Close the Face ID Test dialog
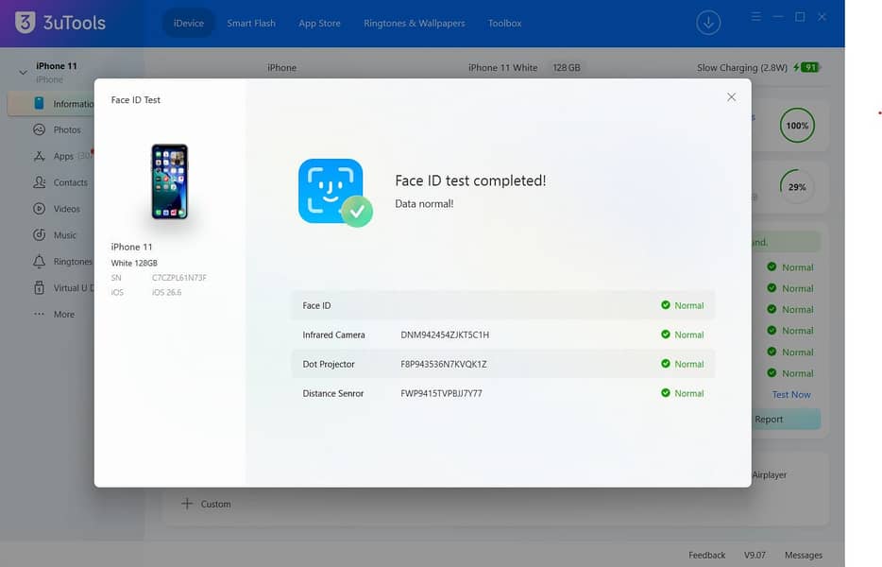This screenshot has height=567, width=882. click(731, 96)
